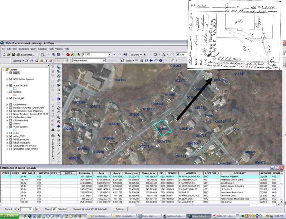Activate the Zoom Out magnifier tool

pyautogui.click(x=59, y=121)
